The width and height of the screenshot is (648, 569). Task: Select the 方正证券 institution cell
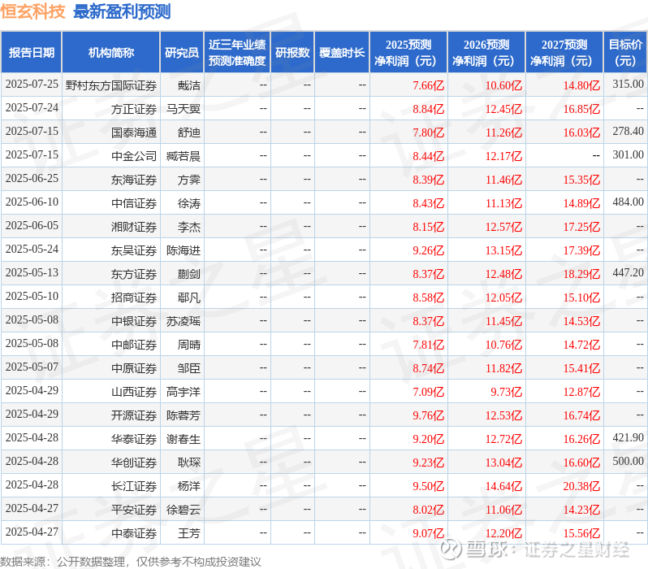110,109
